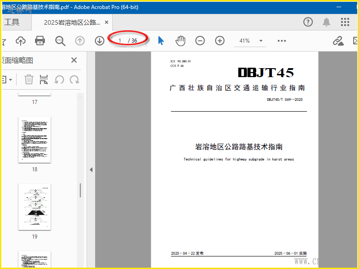Select the page 19 thumbnail

click(35, 207)
